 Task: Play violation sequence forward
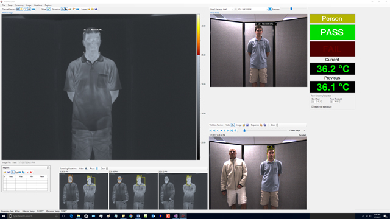(x=225, y=130)
